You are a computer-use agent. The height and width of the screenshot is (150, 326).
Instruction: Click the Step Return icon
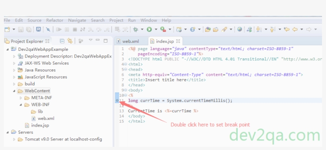107,30
